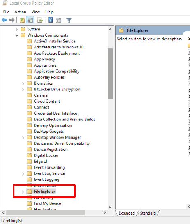Toggle Show/Hide Console Tree icon
Screen dimensions: 190x224
(x=30, y=20)
